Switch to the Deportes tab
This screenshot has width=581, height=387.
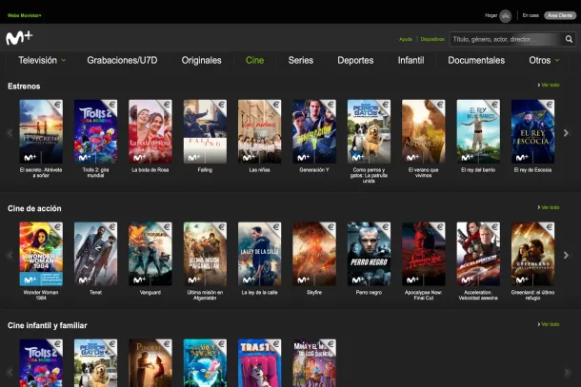(355, 60)
